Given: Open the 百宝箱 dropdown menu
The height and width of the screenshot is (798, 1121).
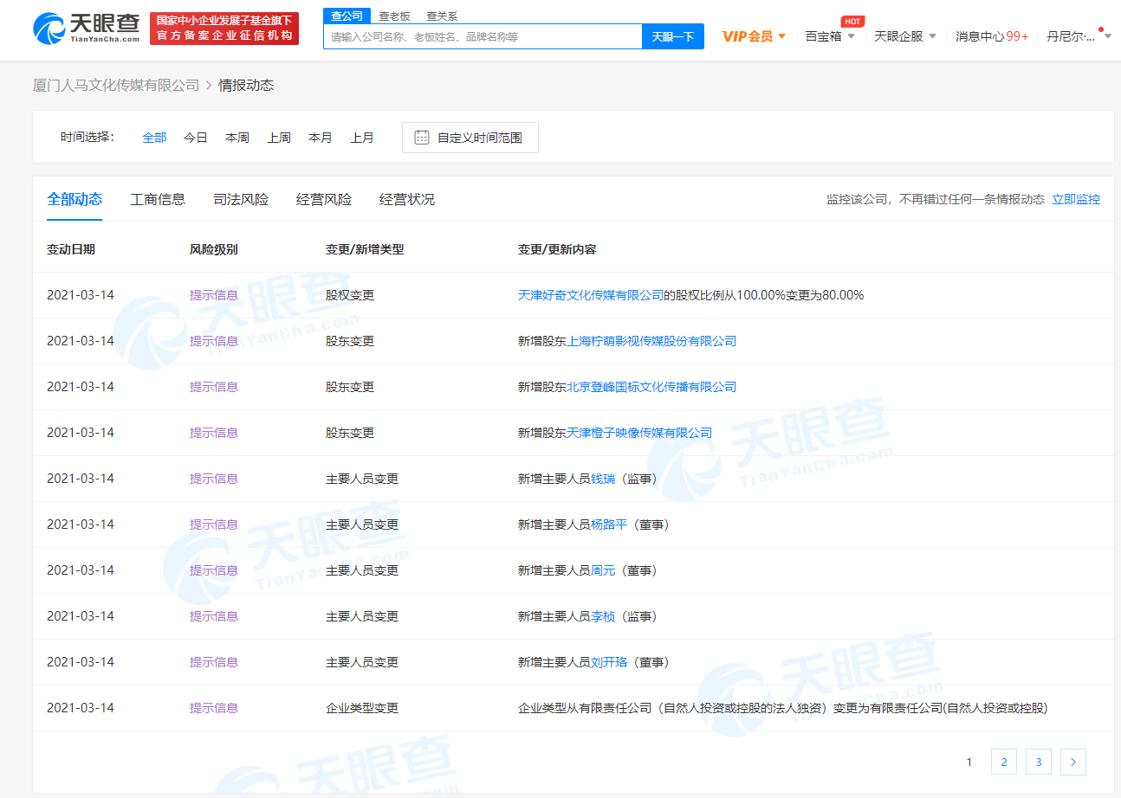Looking at the screenshot, I should click(829, 36).
